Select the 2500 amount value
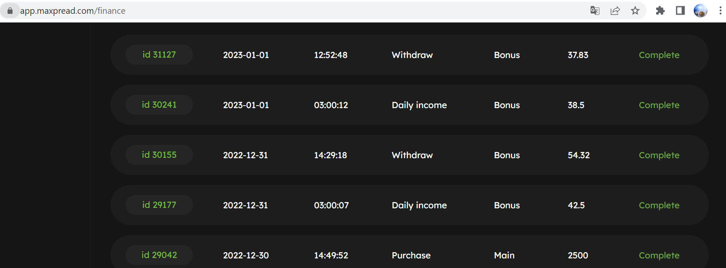The width and height of the screenshot is (726, 268). coord(578,255)
